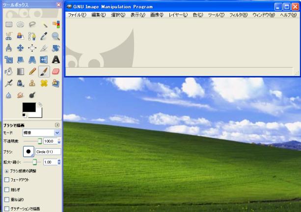Enable the 揺らぎ jitter checkbox
Screen dimensions: 301x212
pyautogui.click(x=7, y=189)
